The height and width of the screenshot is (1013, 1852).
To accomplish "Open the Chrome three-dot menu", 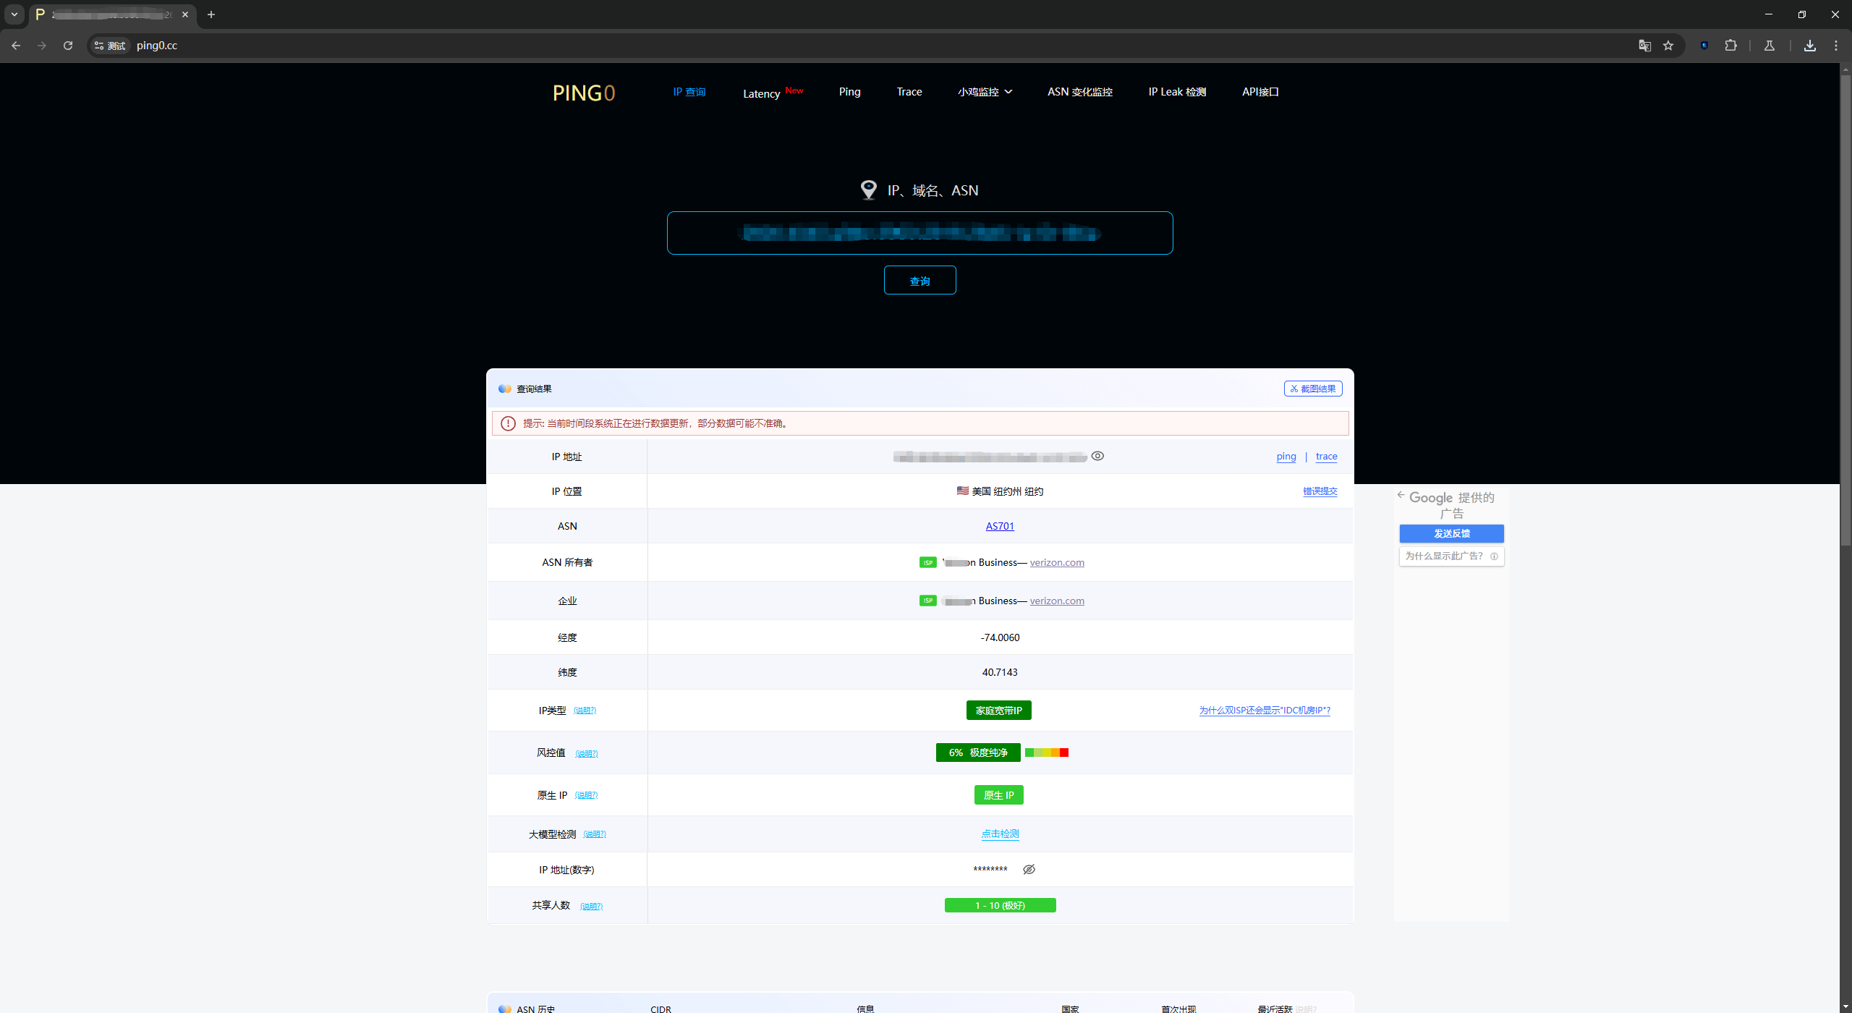I will 1835,46.
